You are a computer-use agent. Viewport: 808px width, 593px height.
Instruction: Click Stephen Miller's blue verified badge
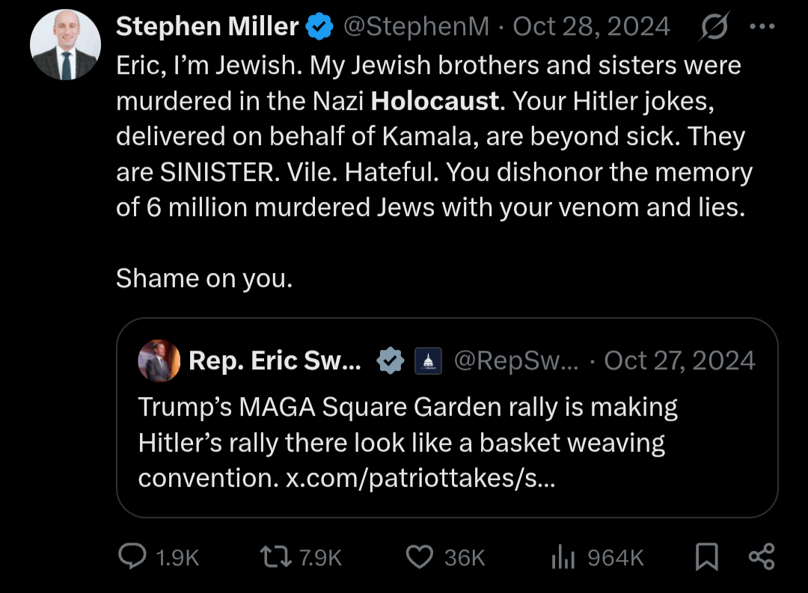point(320,28)
